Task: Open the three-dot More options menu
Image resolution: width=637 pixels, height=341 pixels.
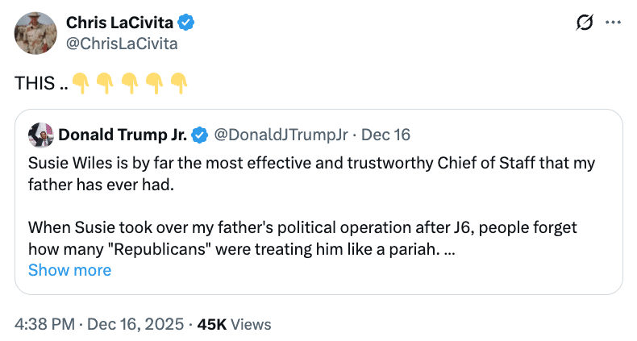Action: tap(613, 24)
